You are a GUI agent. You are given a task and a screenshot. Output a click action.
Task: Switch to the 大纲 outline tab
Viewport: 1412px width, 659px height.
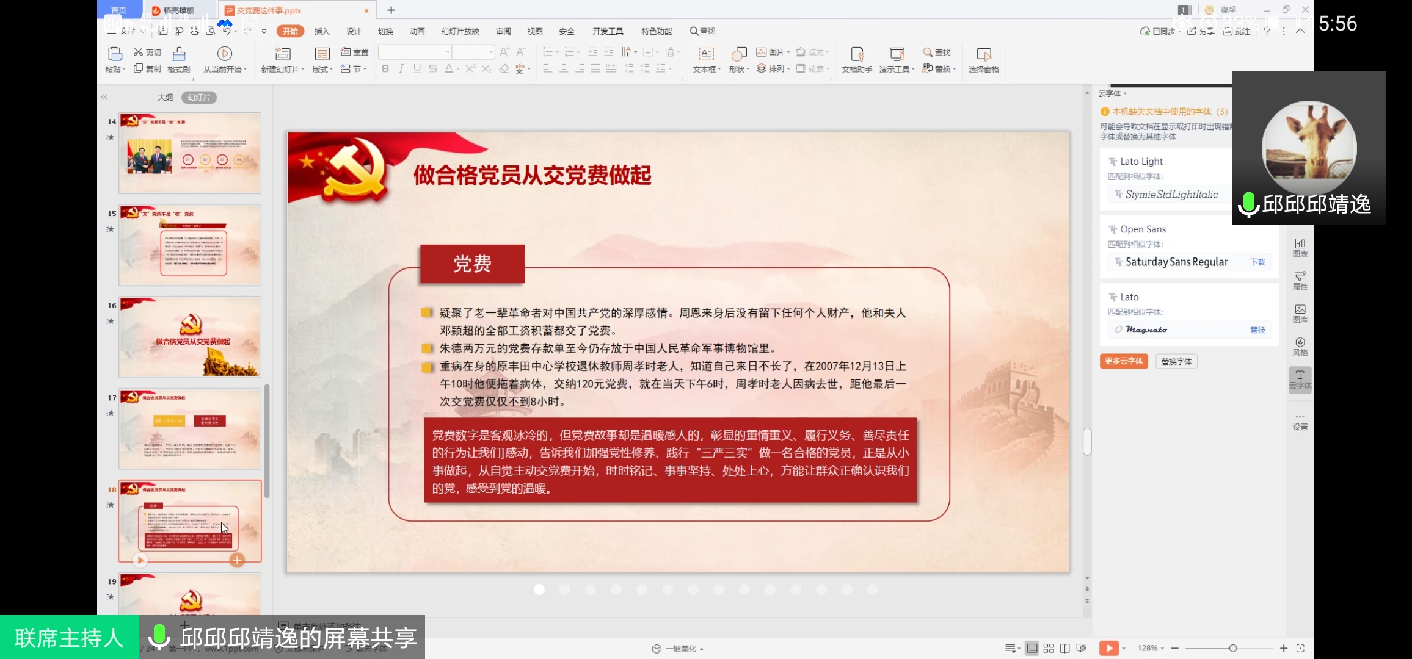[165, 97]
